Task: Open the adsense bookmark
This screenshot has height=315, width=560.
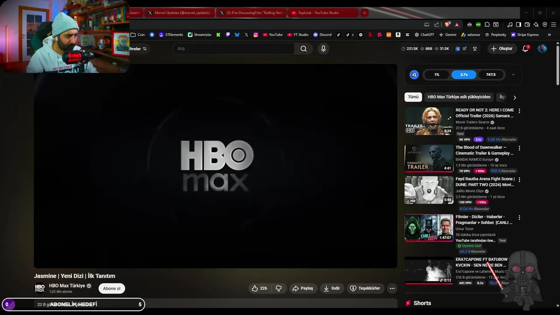Action: pyautogui.click(x=470, y=35)
